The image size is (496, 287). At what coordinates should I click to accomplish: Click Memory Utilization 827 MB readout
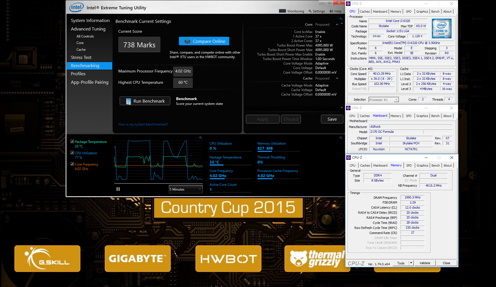[265, 148]
